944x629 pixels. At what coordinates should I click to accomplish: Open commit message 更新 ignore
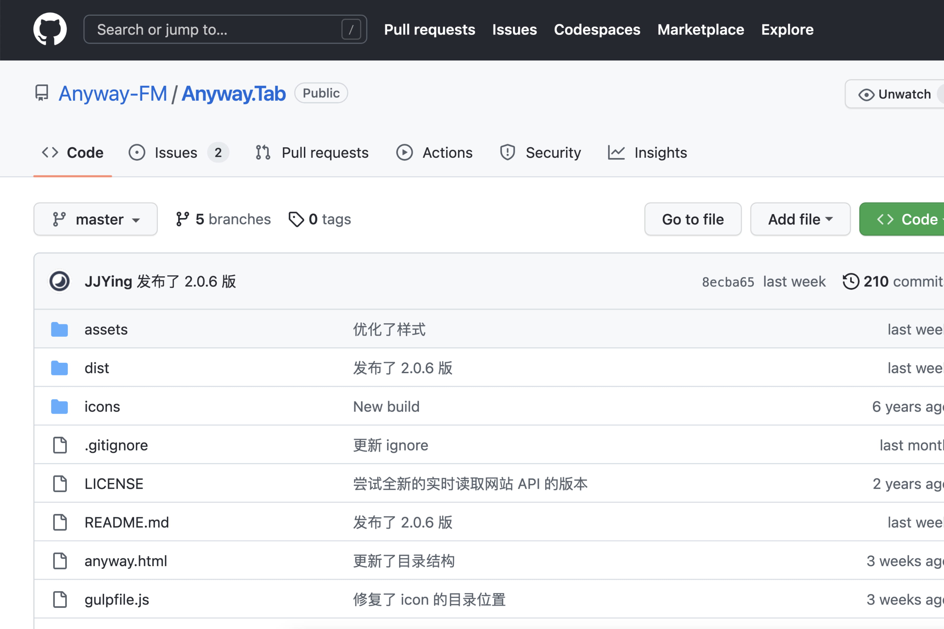coord(391,445)
